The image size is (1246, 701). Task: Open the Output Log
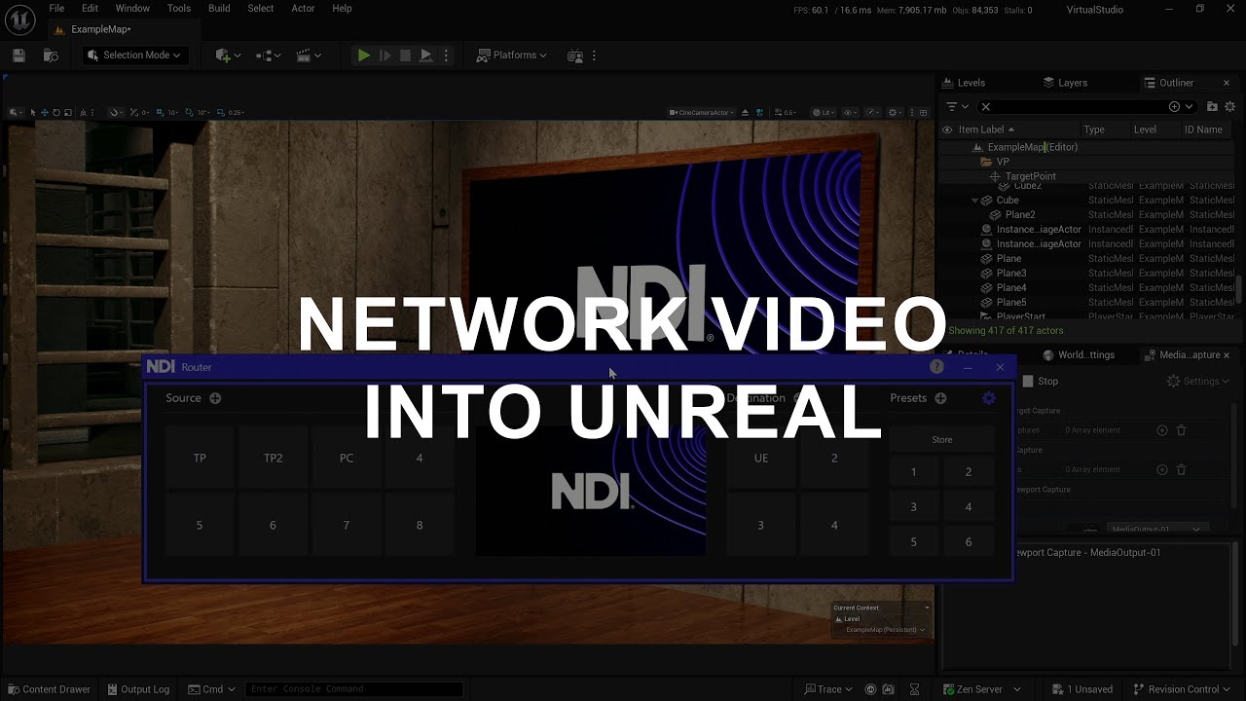137,689
